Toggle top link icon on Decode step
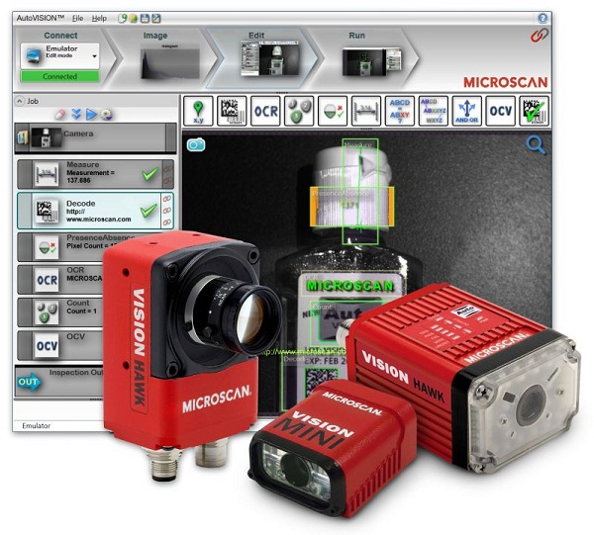594x535 pixels. (166, 199)
